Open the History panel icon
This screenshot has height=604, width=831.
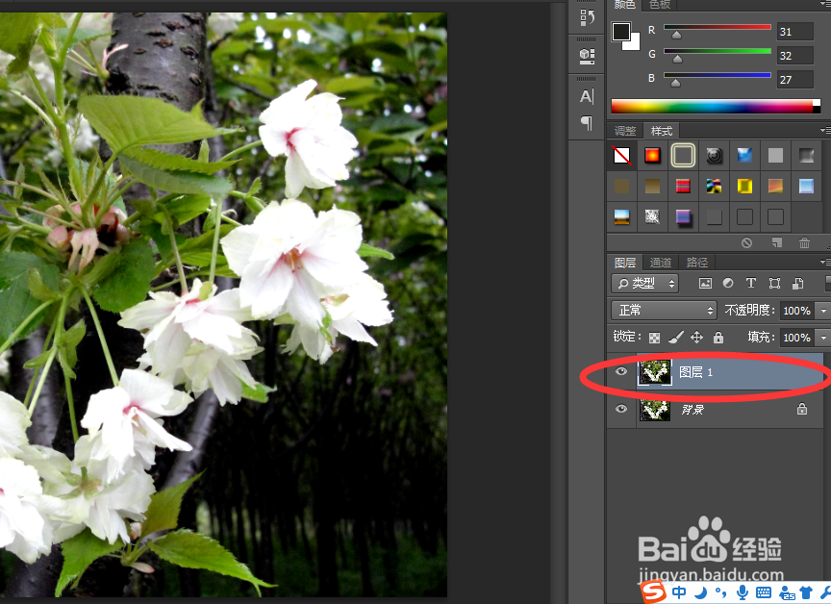point(587,18)
